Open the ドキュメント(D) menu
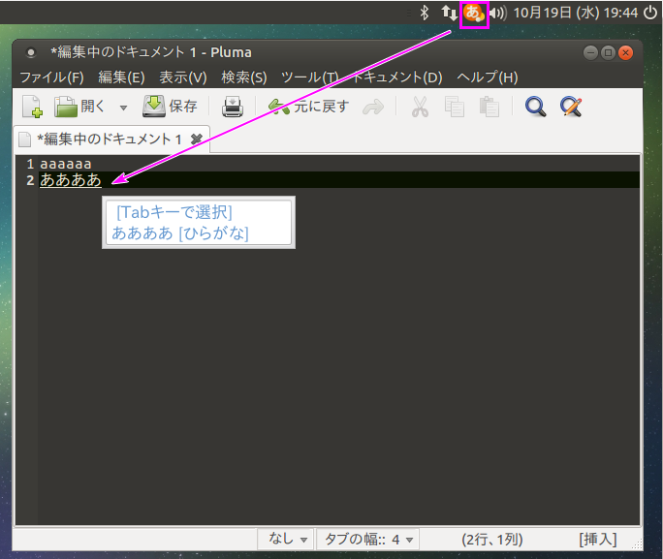Viewport: 663px width, 559px height. pyautogui.click(x=397, y=78)
